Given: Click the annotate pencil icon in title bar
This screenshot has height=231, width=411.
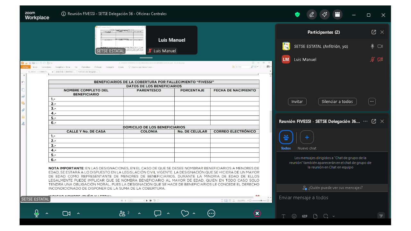Looking at the screenshot, I should pos(311,14).
